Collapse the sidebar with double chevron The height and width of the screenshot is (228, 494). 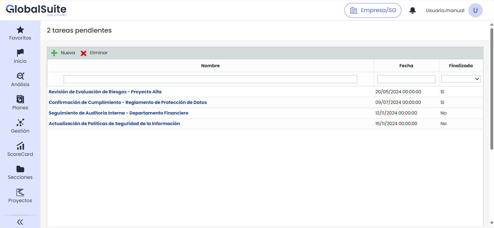(x=20, y=222)
